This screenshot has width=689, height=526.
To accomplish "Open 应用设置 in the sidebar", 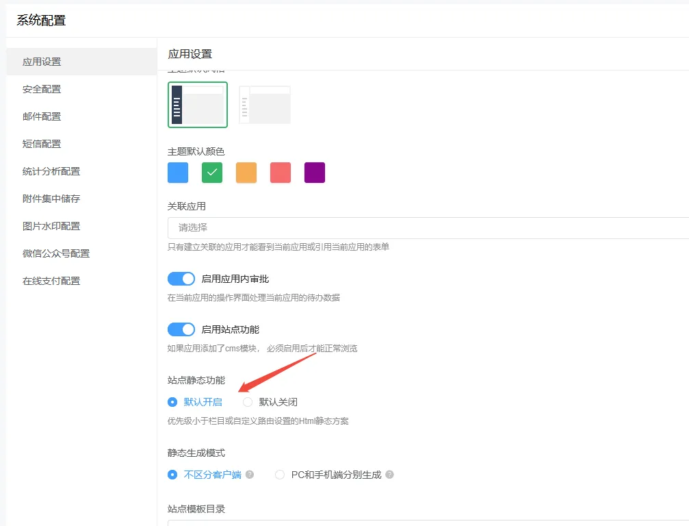I will click(81, 62).
